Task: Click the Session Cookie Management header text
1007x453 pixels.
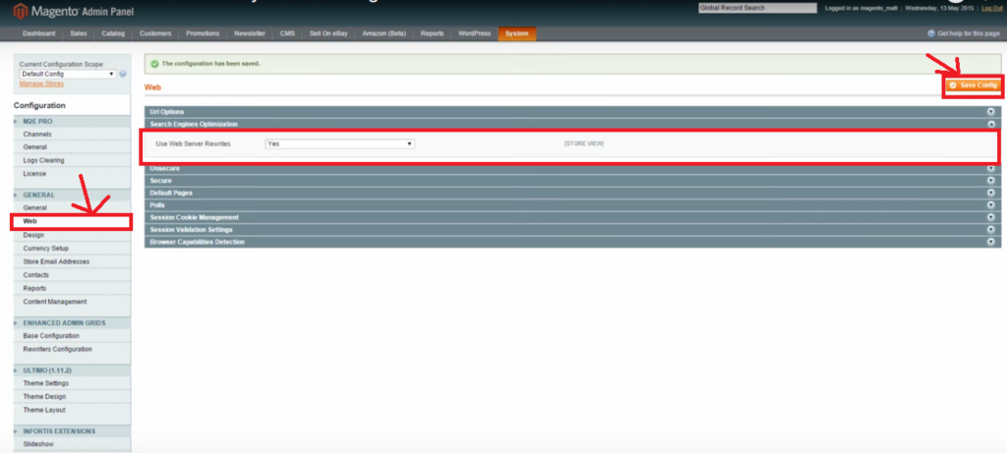Action: click(194, 217)
